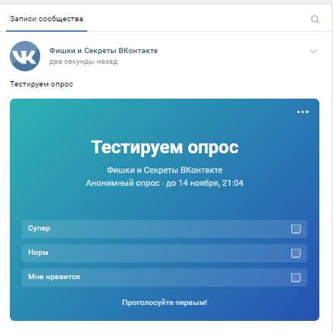Click the page's right edge scrollbar strip
The height and width of the screenshot is (333, 333).
pyautogui.click(x=332, y=167)
